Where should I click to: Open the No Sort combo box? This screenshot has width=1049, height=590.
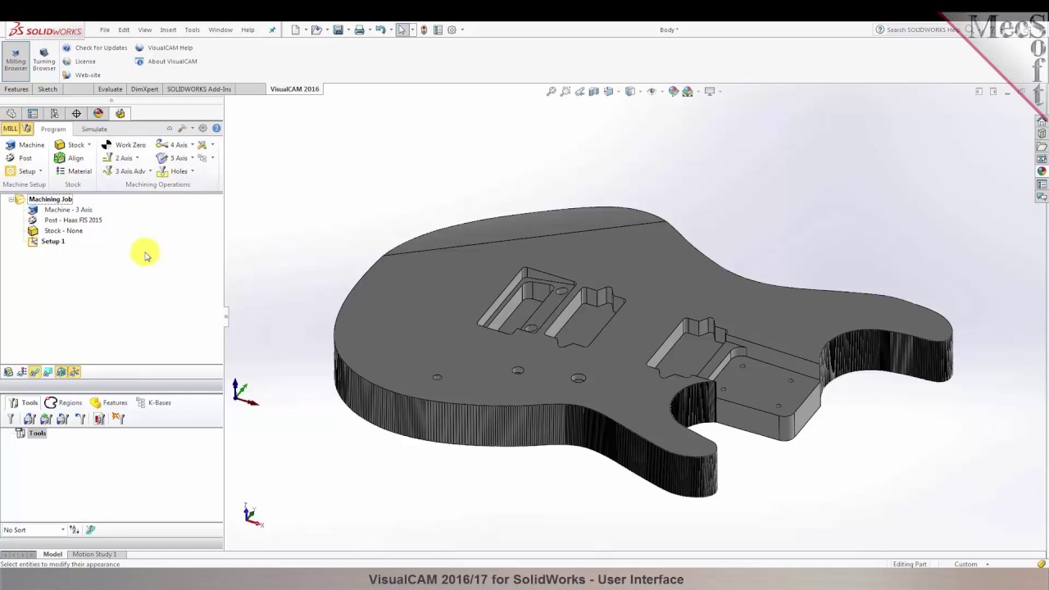tap(34, 529)
